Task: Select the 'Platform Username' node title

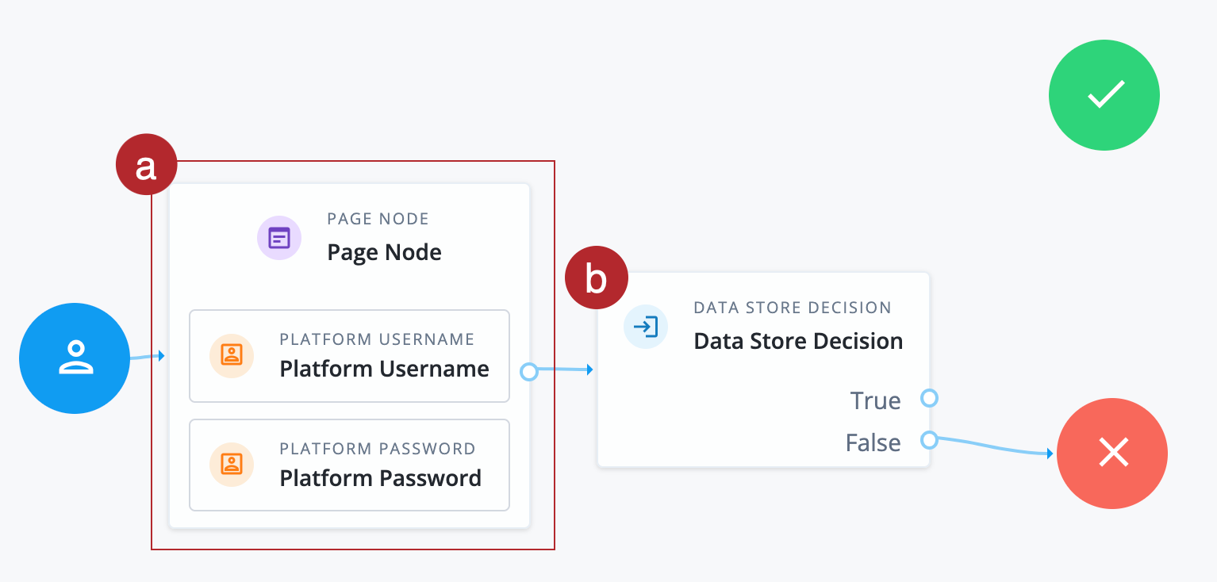Action: click(x=384, y=369)
